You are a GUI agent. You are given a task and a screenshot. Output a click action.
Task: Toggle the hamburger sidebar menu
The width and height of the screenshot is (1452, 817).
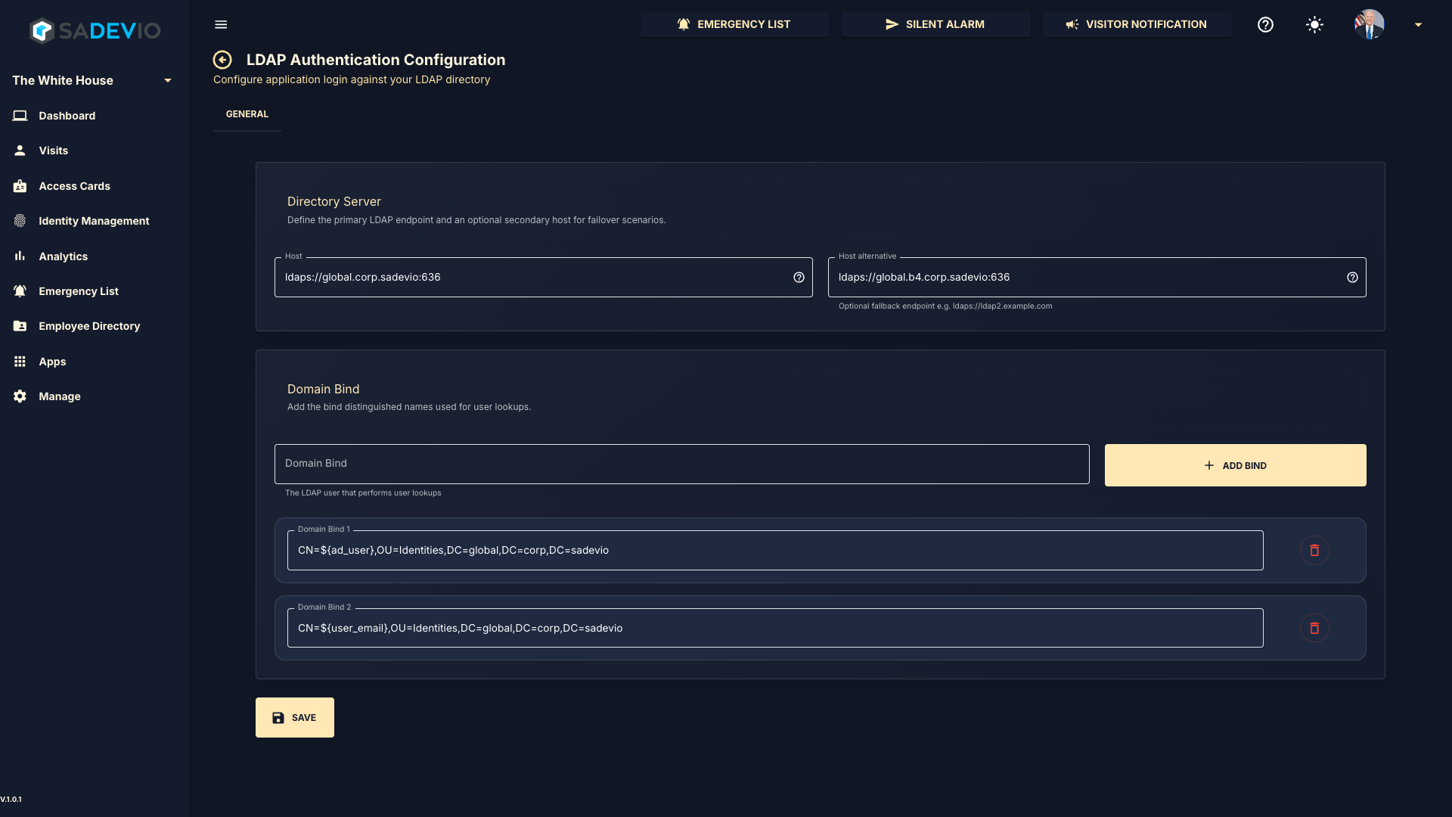[x=221, y=24]
